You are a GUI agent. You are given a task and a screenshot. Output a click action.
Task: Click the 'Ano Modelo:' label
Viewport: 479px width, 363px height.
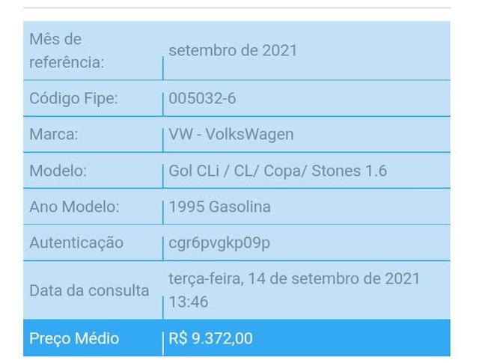[x=74, y=207]
